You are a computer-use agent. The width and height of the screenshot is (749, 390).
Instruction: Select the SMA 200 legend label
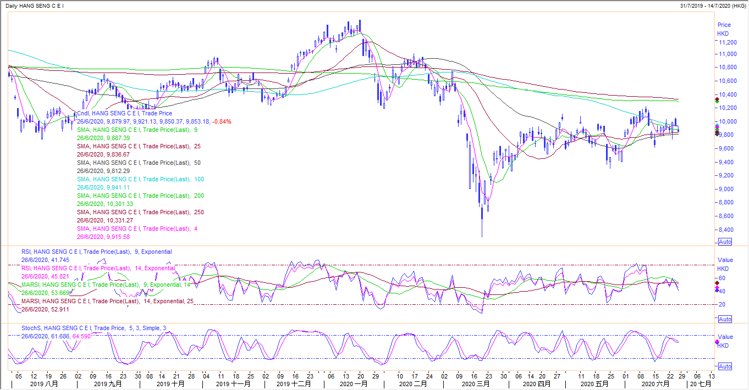(x=140, y=196)
